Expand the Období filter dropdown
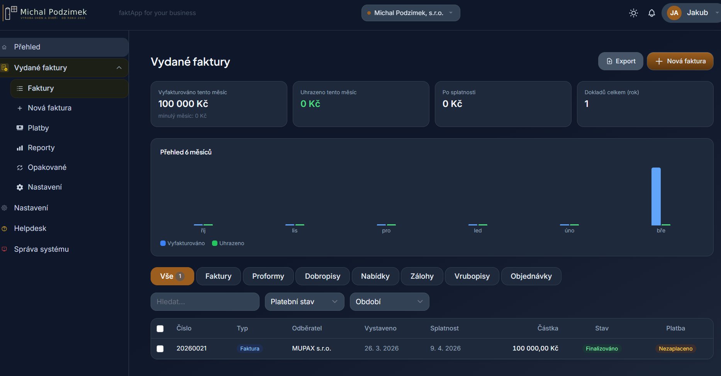 click(x=389, y=301)
